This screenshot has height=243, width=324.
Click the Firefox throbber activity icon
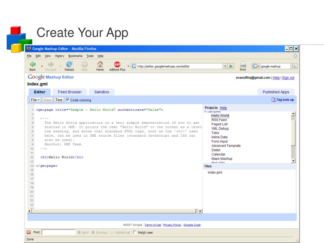(x=295, y=56)
